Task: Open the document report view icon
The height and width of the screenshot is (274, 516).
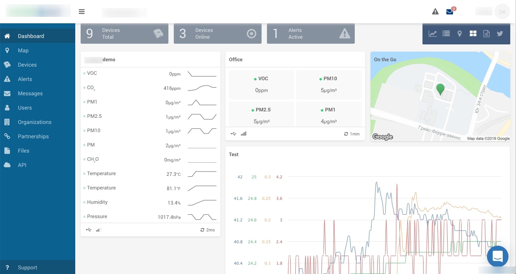Action: point(486,34)
